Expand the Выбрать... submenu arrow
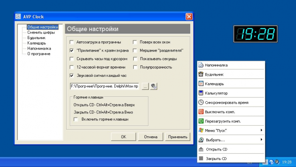 (261, 139)
